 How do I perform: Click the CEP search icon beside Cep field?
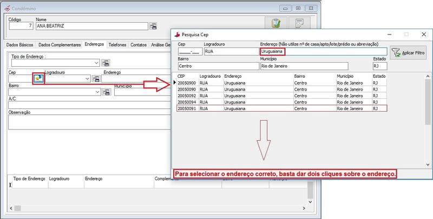38,79
